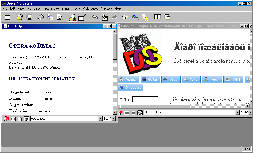Open the Navigation menu
The height and width of the screenshot is (153, 253).
pos(34,9)
